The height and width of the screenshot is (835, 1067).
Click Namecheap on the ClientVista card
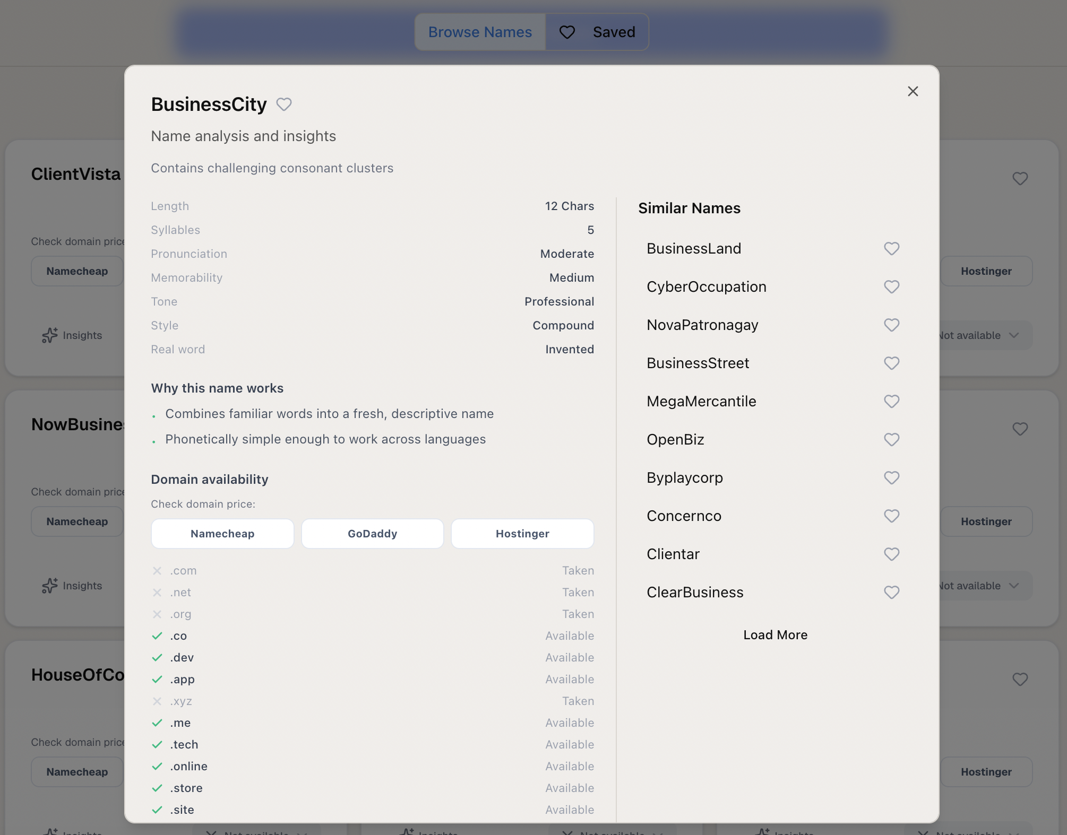tap(78, 271)
